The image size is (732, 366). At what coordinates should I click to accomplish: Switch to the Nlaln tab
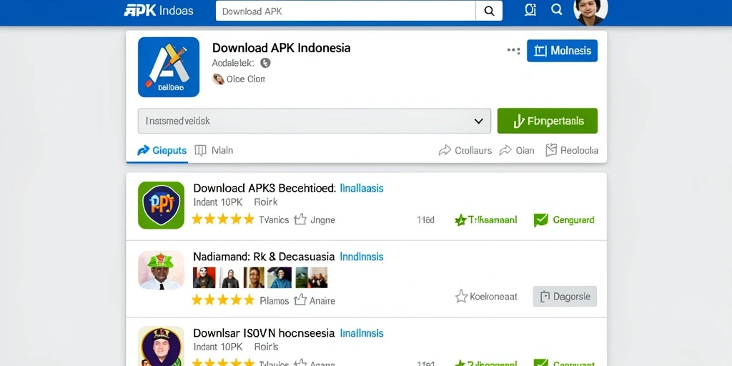[214, 150]
